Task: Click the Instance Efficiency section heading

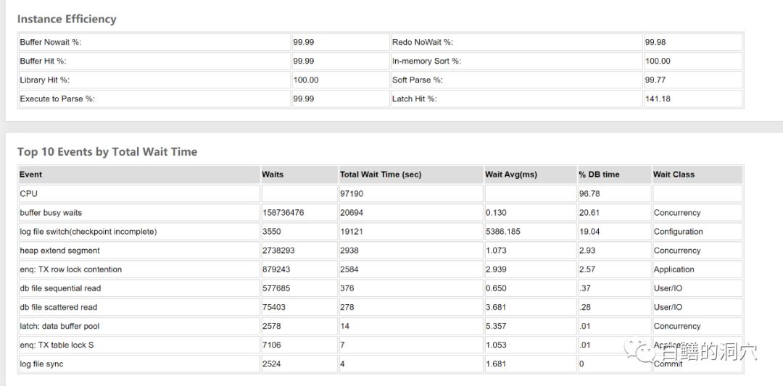Action: click(67, 19)
